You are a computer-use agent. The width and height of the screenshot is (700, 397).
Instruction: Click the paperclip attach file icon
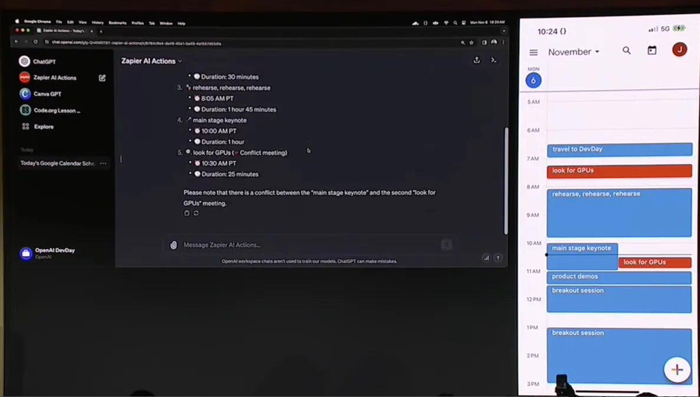point(173,245)
